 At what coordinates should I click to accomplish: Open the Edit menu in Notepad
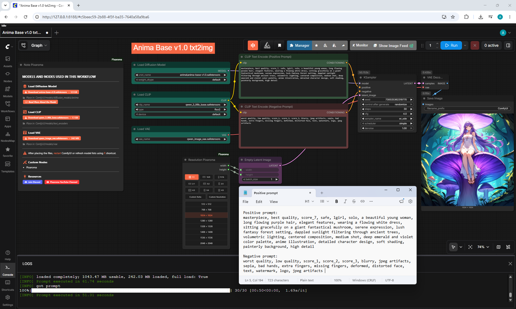tap(259, 202)
